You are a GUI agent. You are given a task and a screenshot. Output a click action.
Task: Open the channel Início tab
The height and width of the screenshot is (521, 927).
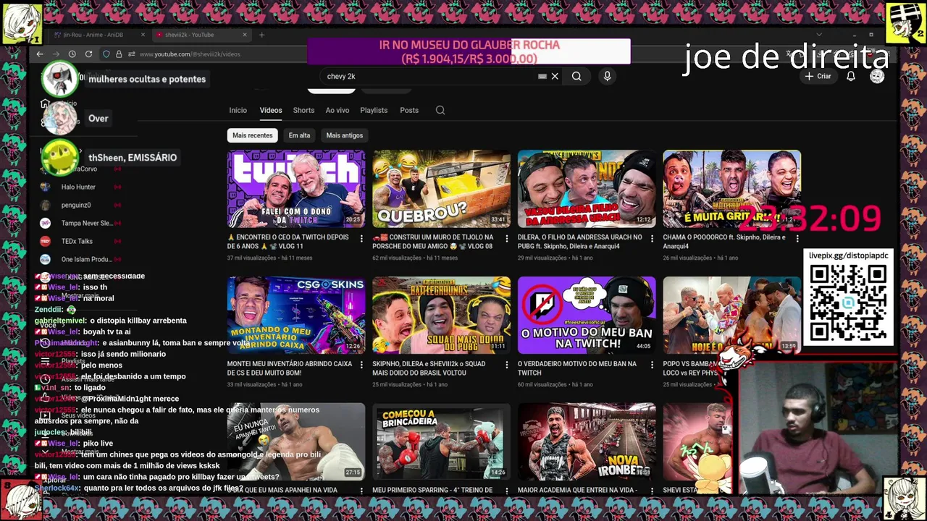tap(238, 110)
